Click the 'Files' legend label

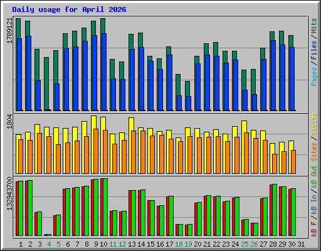314,50
